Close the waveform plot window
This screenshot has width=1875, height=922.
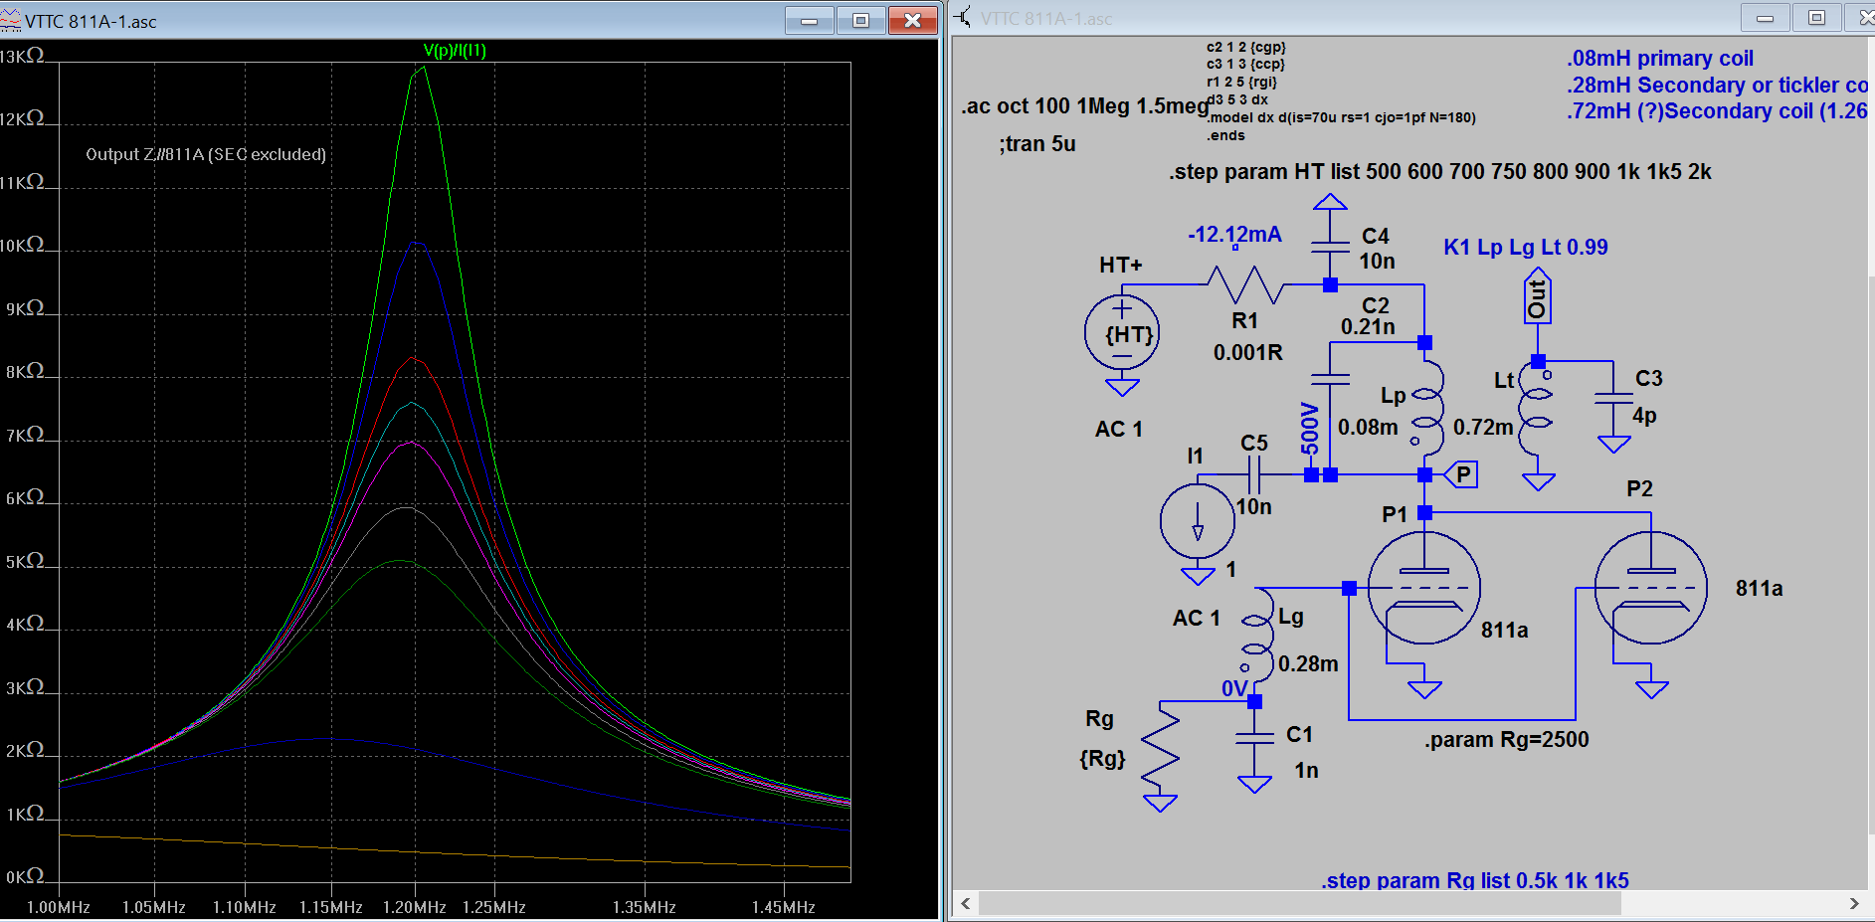pos(912,21)
